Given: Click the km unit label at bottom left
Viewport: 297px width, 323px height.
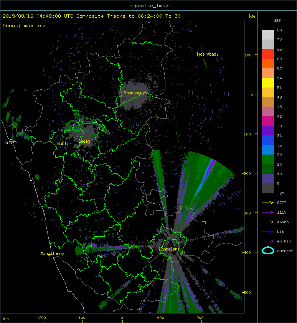Looking at the screenshot, I should [x=6, y=319].
